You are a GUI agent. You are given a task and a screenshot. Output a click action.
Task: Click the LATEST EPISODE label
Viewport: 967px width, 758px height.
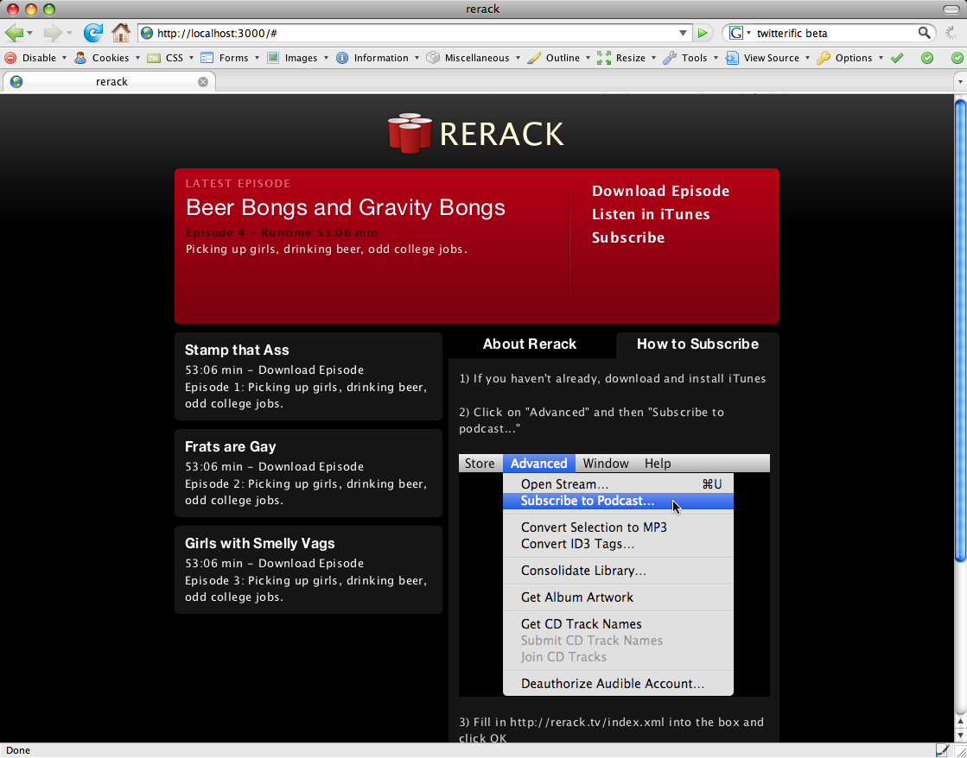coord(238,184)
